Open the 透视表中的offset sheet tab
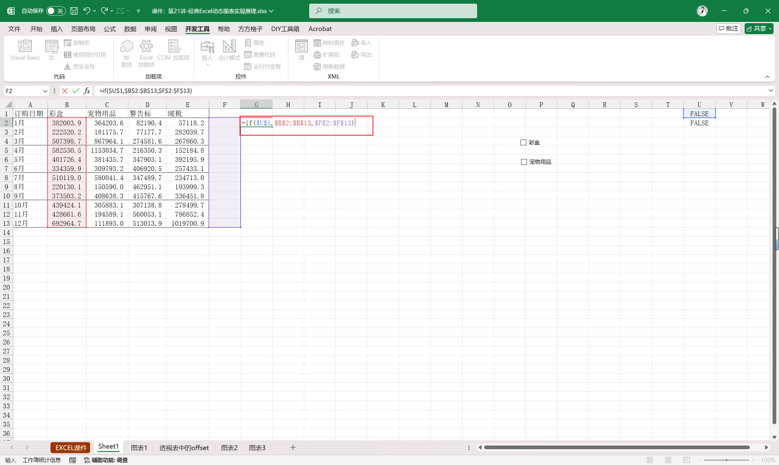The image size is (779, 465). tap(184, 447)
